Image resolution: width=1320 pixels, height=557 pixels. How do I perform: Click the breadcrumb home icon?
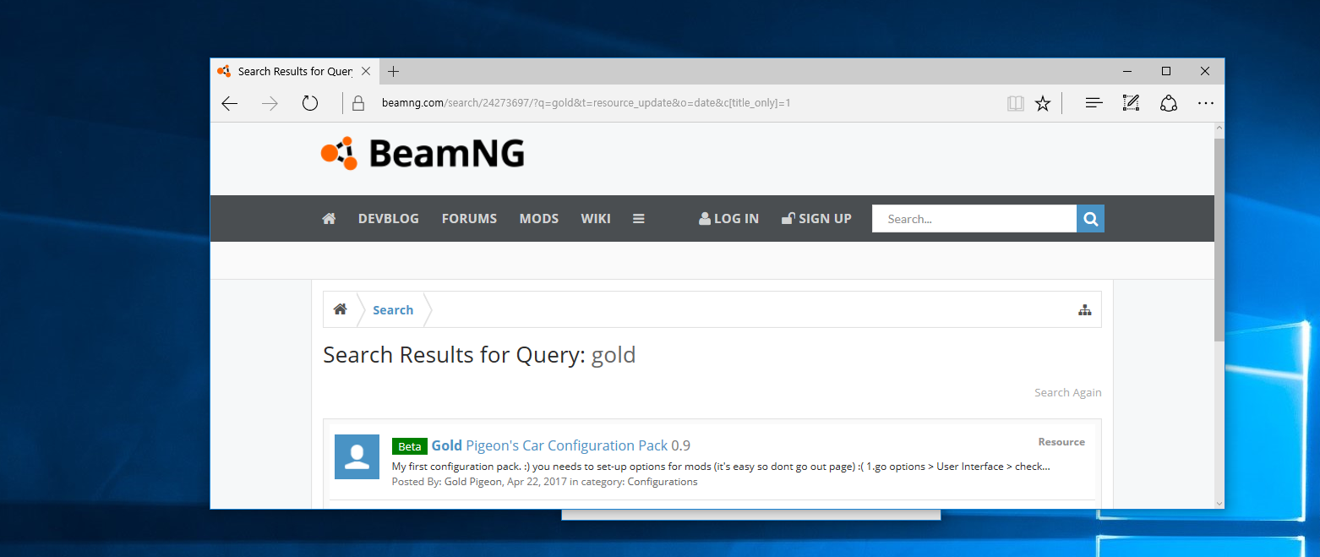[x=340, y=309]
